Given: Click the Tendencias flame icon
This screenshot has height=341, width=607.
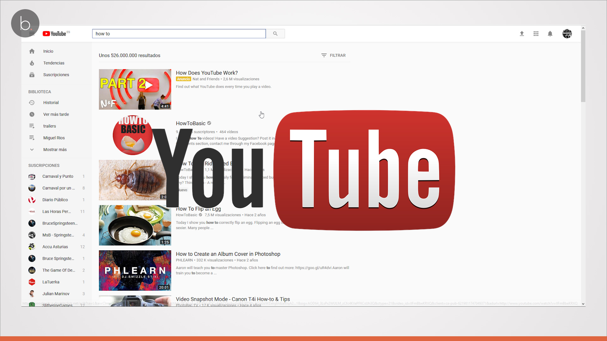Looking at the screenshot, I should coord(32,63).
